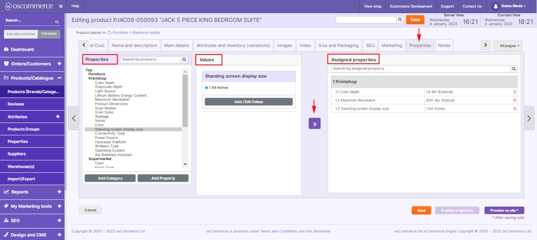537x240 pixels.
Task: Click the magnifier in assigned properties search
Action: 514,69
